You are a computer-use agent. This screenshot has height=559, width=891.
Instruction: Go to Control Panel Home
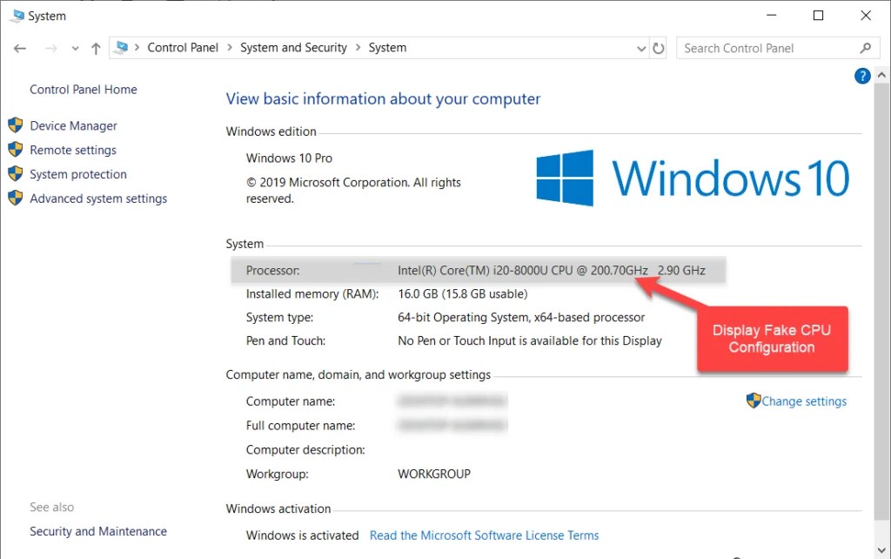[84, 90]
